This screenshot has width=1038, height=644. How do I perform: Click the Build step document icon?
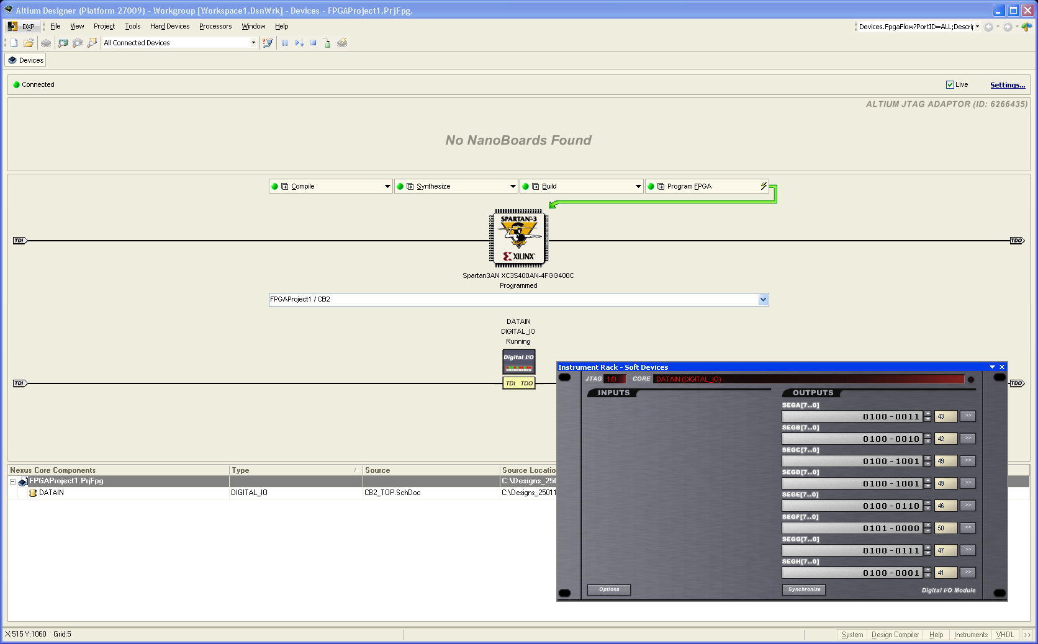pyautogui.click(x=536, y=186)
